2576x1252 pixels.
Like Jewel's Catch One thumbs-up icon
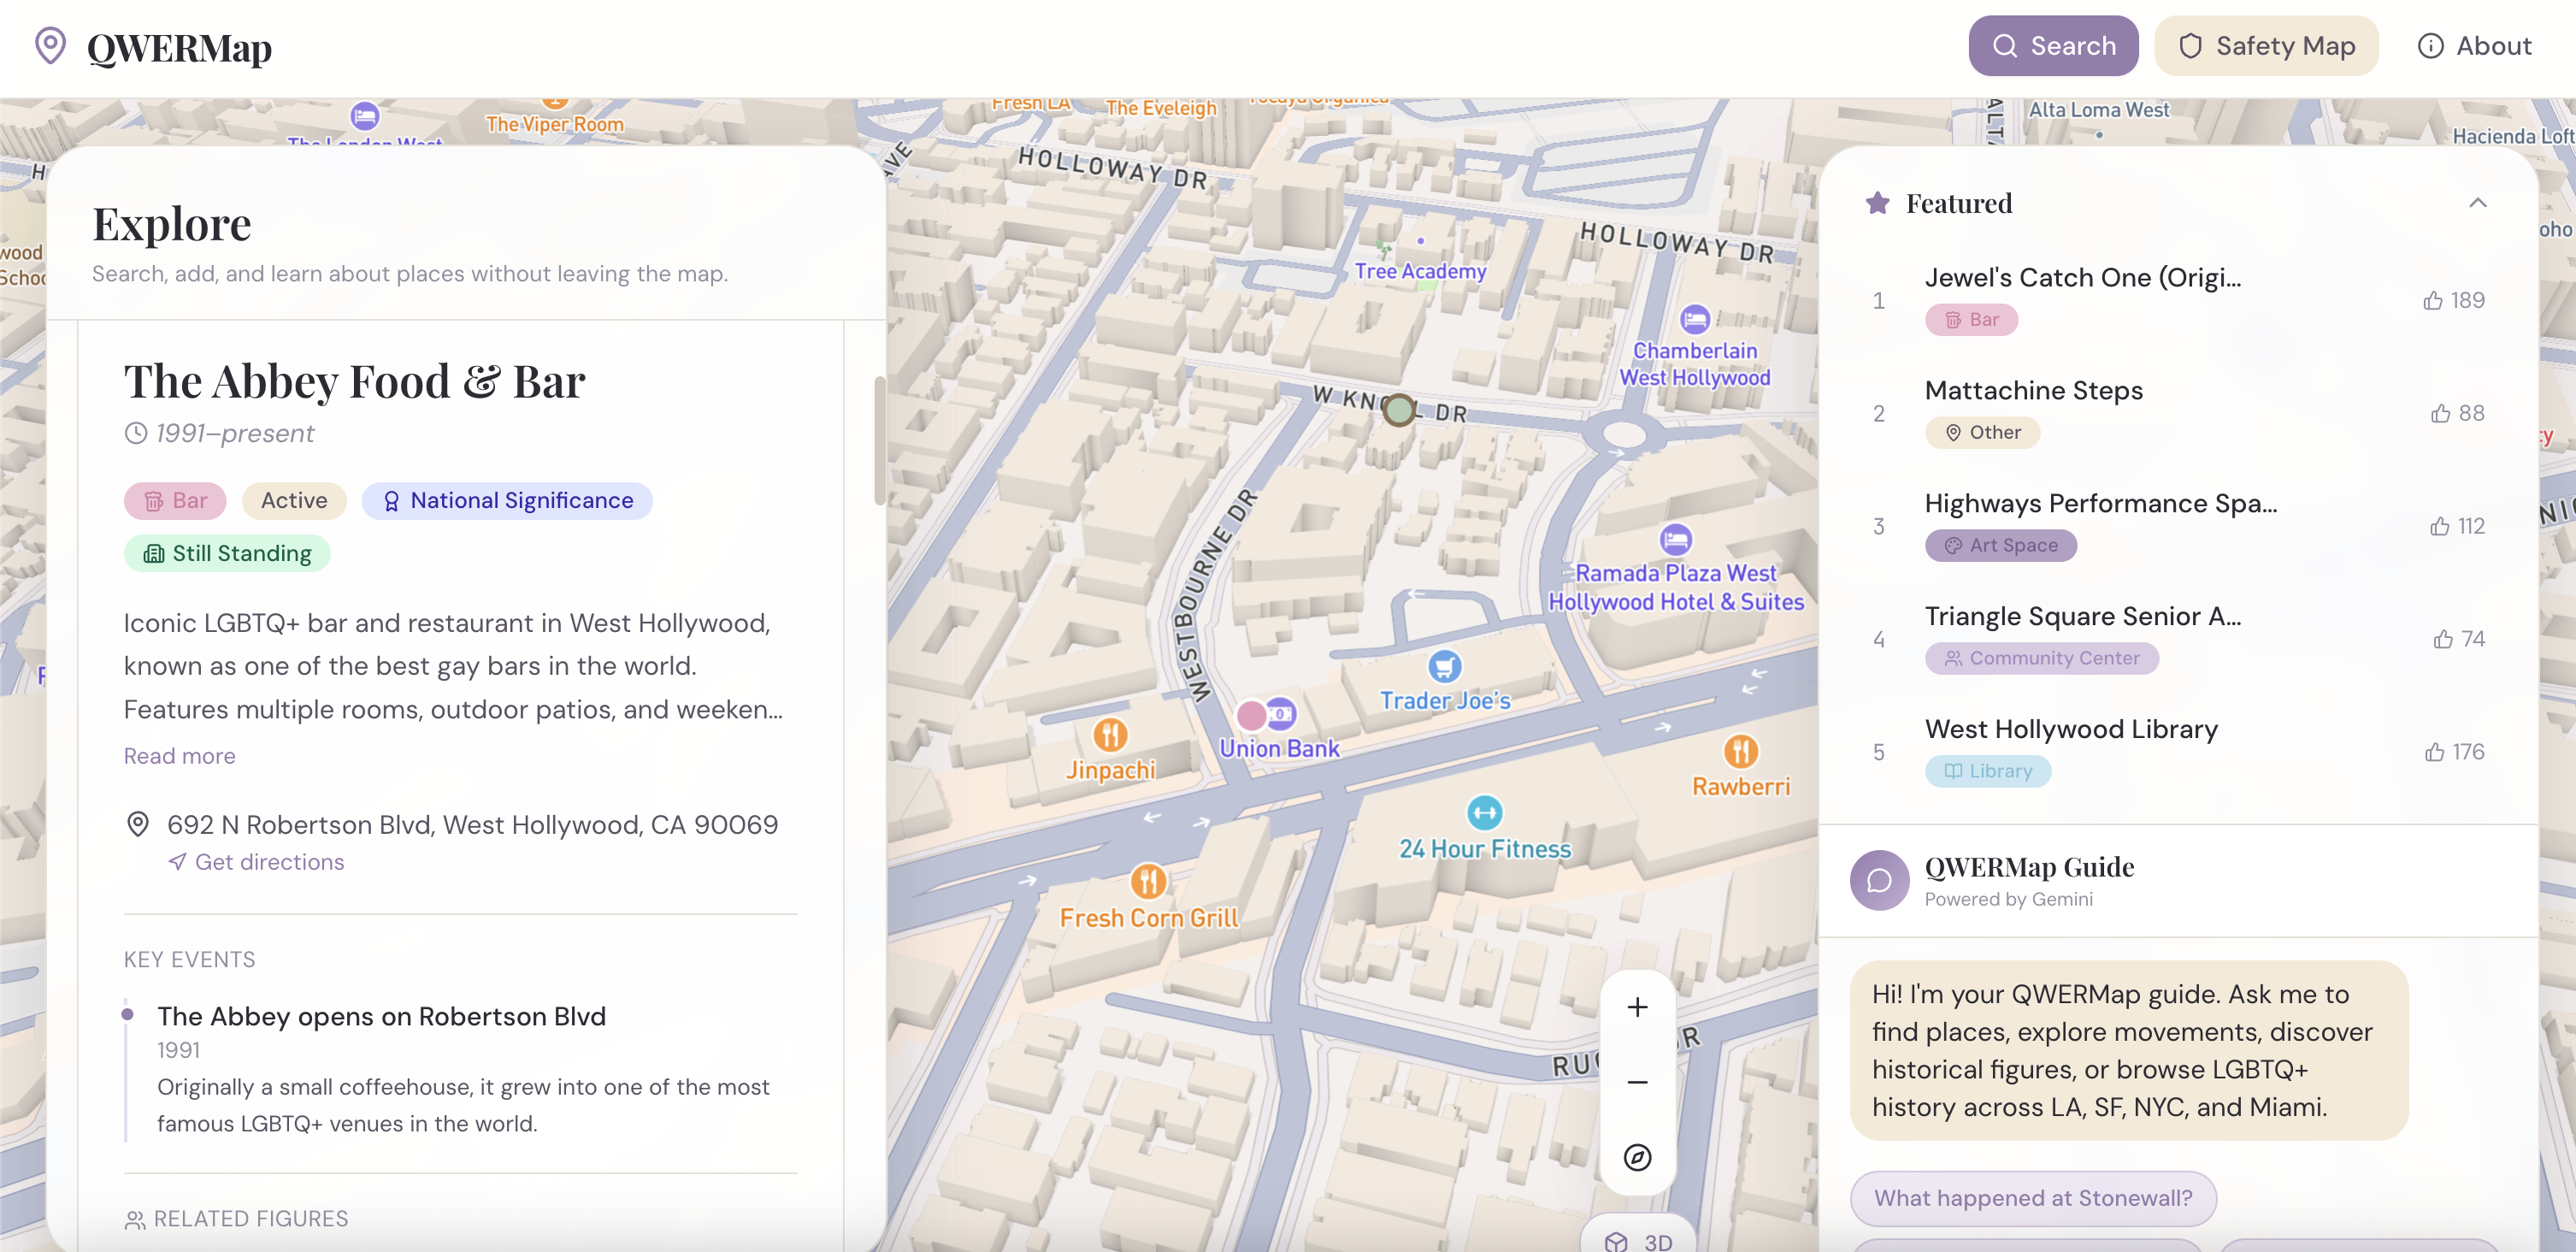pyautogui.click(x=2432, y=300)
